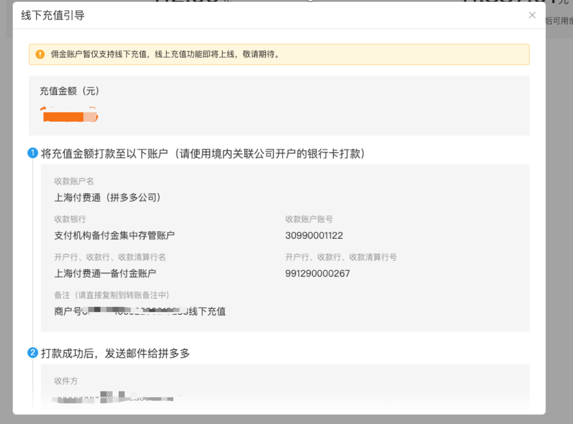Viewport: 573px width, 424px height.
Task: Select bank value 支付机构备付金集中存管账户
Action: [114, 235]
